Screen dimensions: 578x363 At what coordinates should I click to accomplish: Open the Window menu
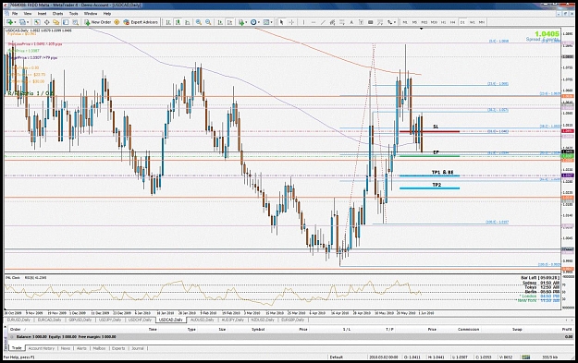tap(91, 13)
